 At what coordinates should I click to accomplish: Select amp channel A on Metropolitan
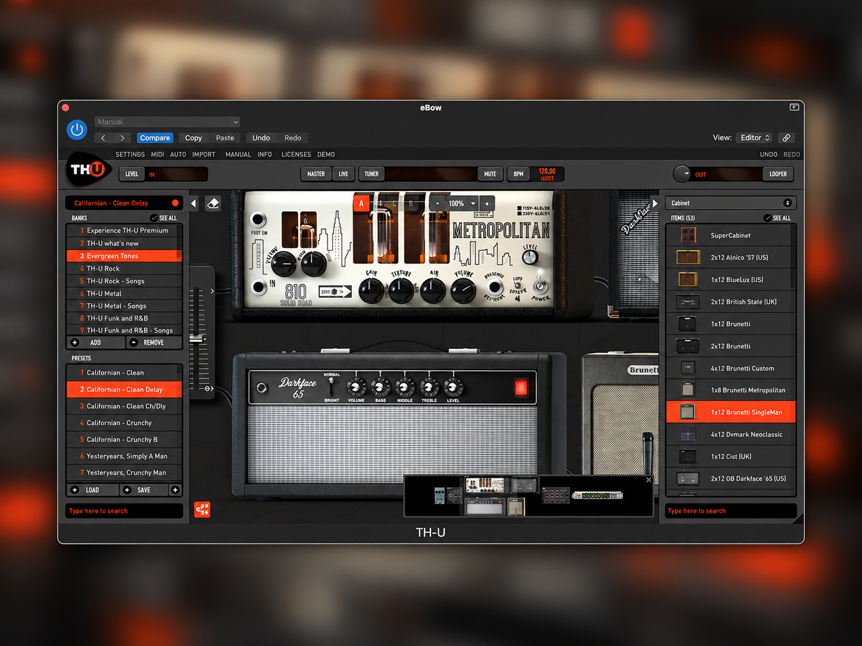[x=361, y=203]
